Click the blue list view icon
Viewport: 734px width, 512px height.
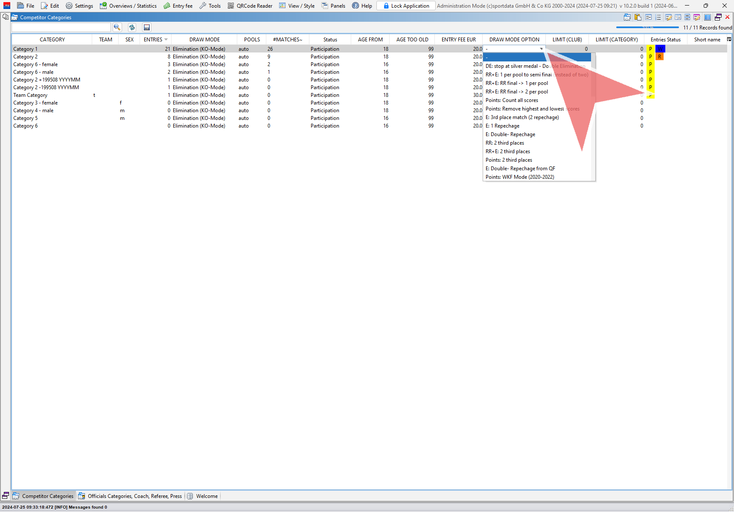click(708, 17)
